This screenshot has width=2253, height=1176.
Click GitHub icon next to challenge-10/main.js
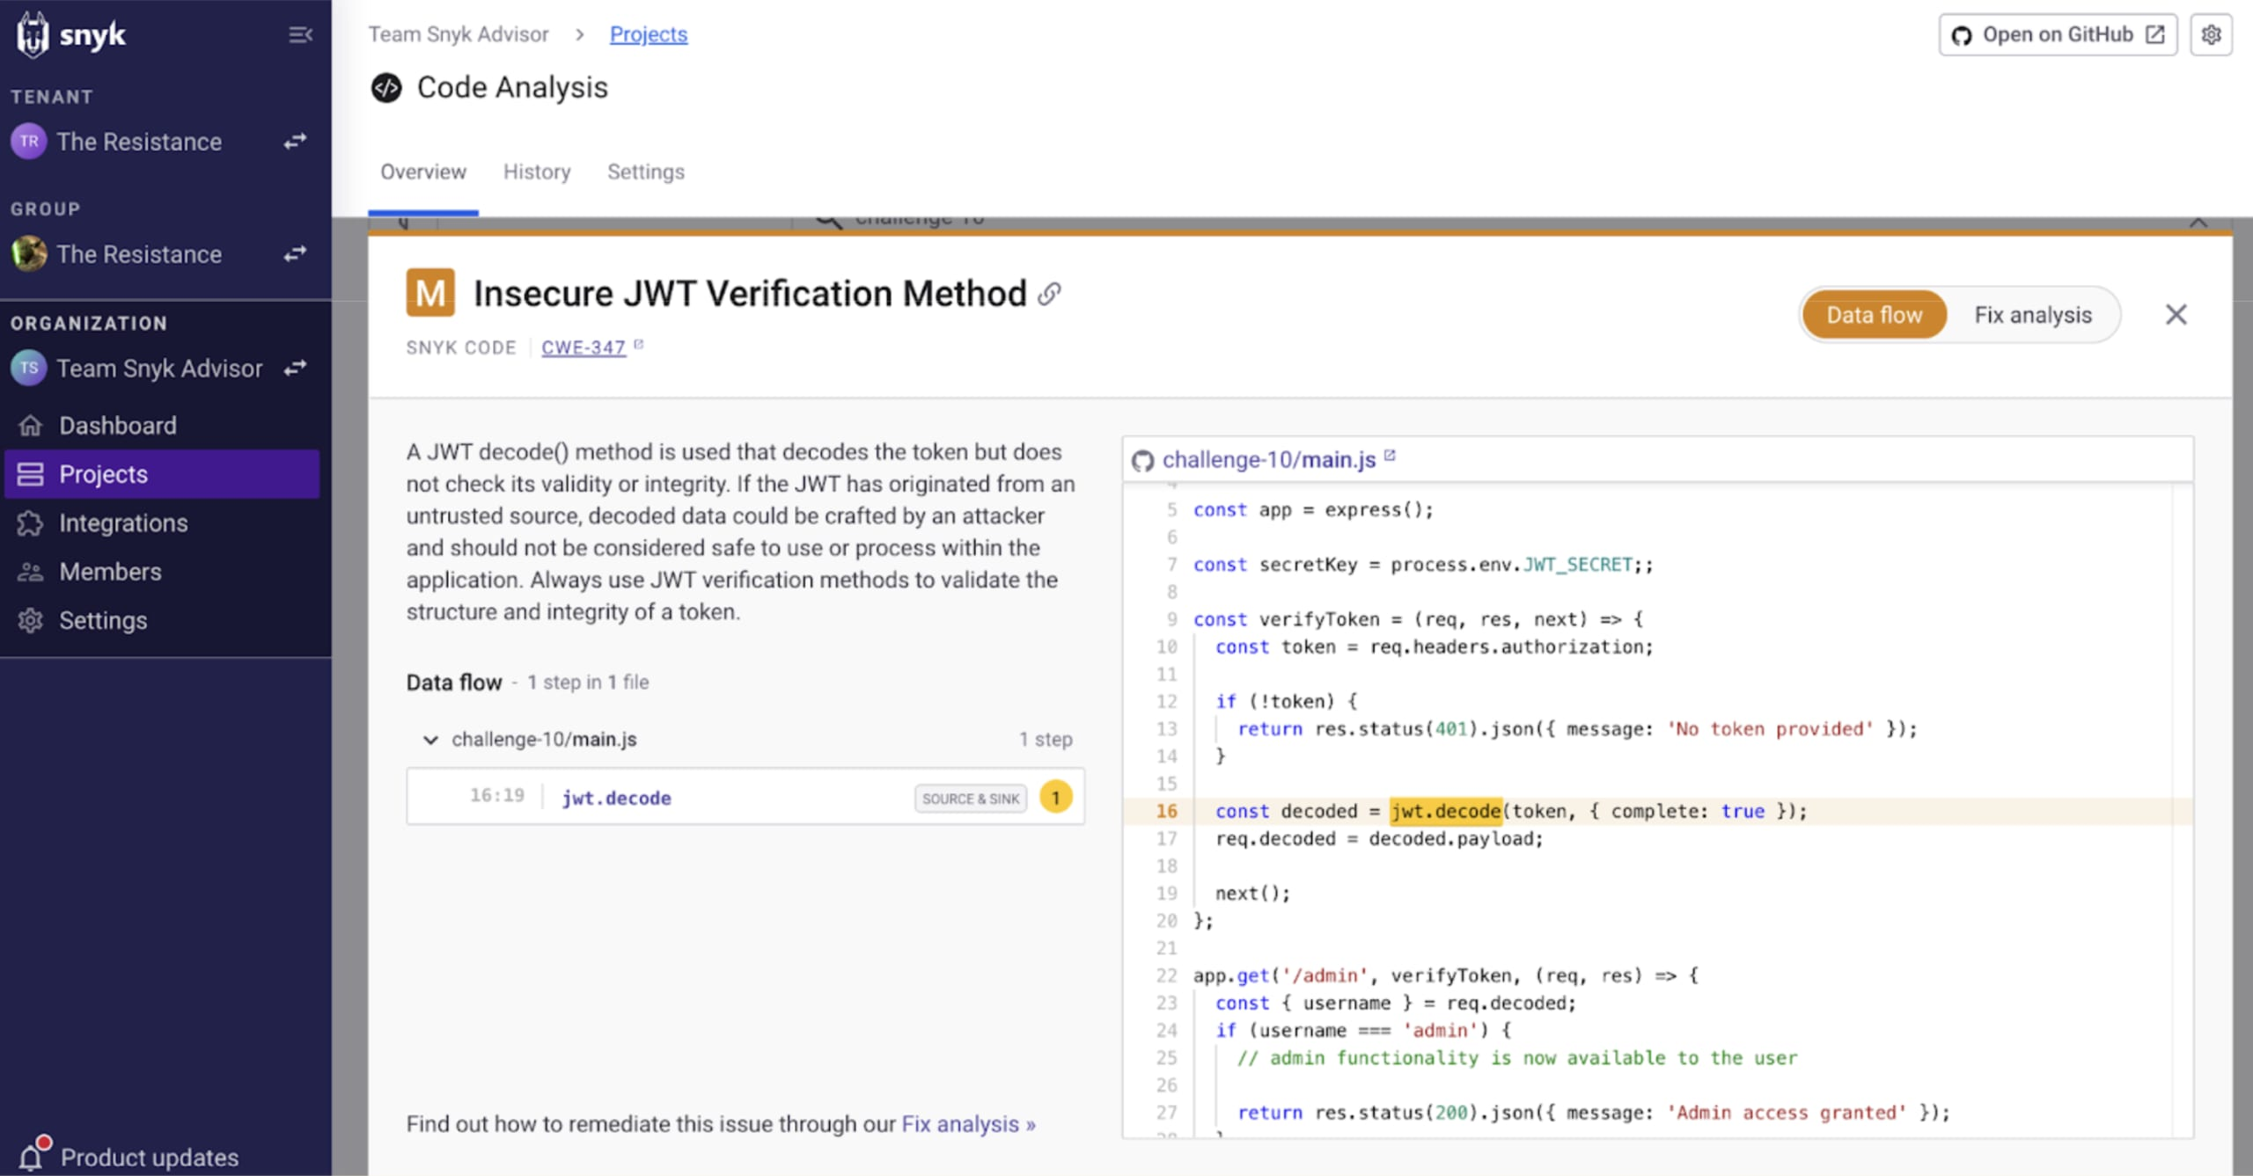click(1142, 460)
